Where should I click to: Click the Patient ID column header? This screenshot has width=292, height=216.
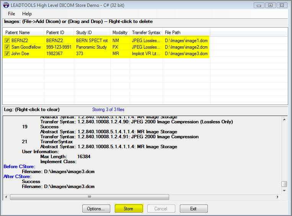click(x=59, y=33)
